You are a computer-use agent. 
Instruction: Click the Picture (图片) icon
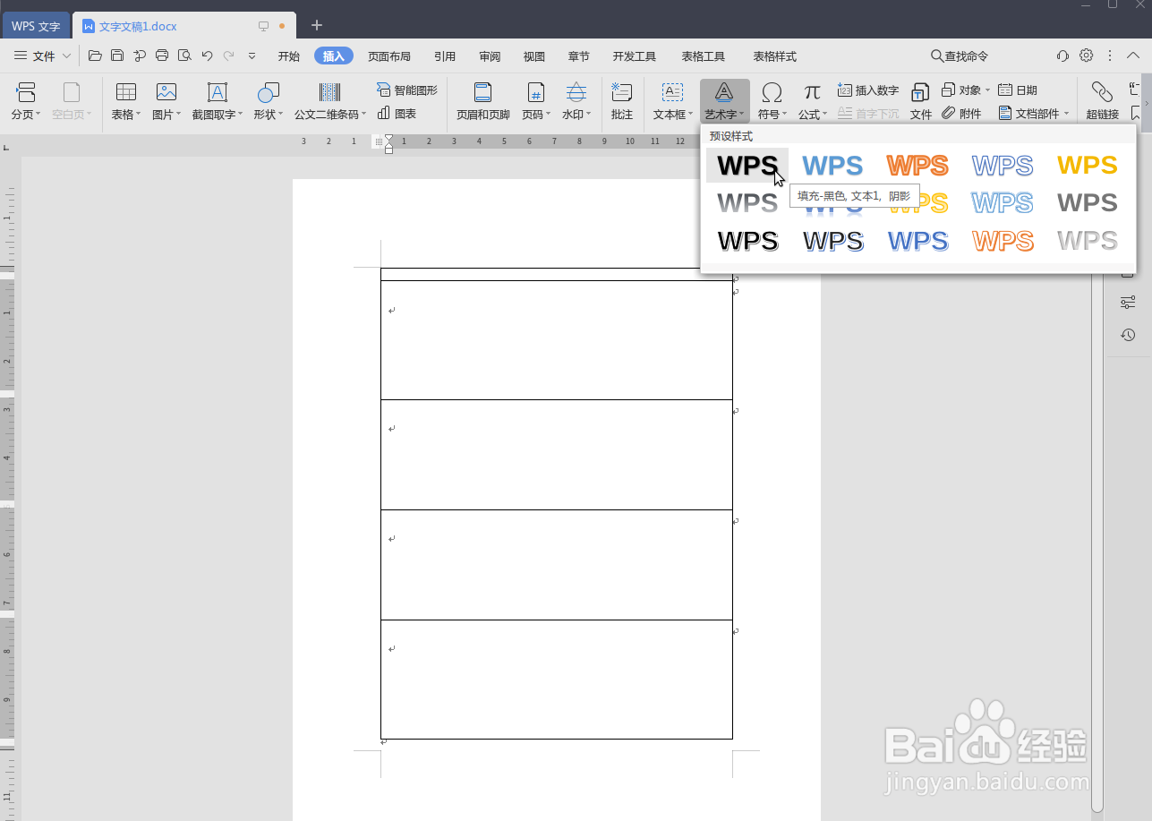click(x=166, y=92)
